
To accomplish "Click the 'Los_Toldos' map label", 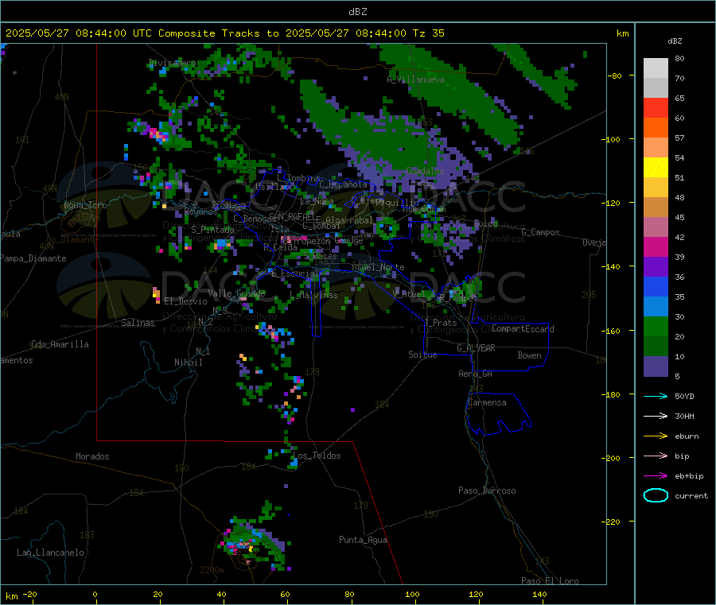I will pyautogui.click(x=317, y=456).
